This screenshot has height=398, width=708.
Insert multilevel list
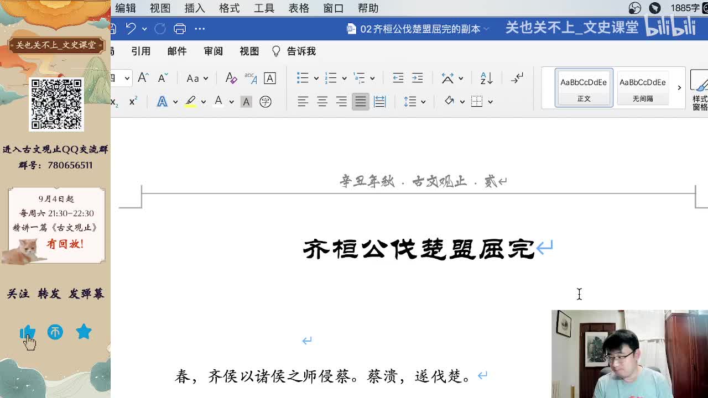point(359,78)
